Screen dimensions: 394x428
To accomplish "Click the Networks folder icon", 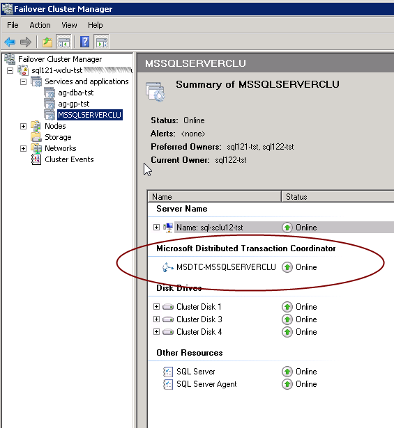I will coord(36,148).
